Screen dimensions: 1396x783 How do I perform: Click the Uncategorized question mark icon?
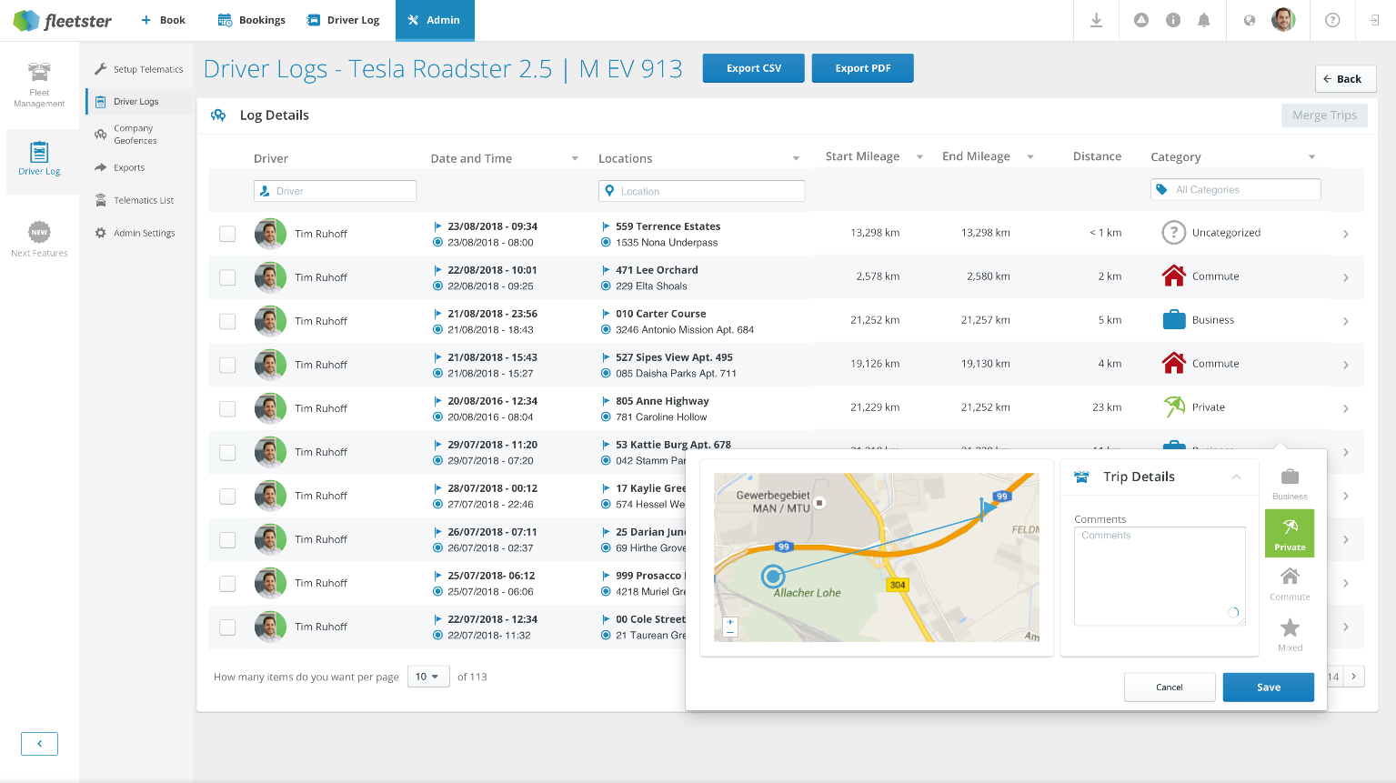click(x=1174, y=233)
